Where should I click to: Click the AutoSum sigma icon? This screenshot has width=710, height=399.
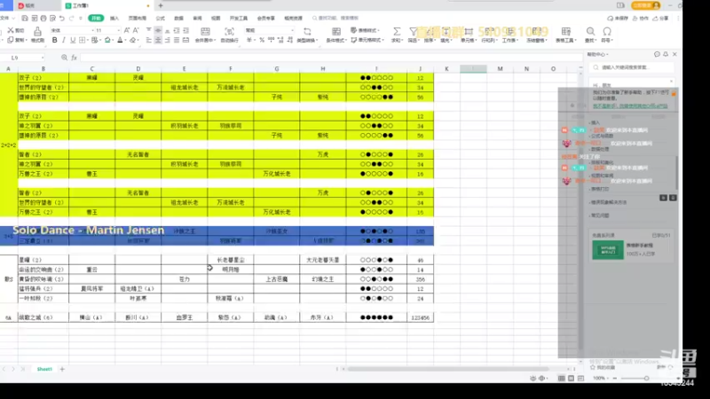[397, 31]
